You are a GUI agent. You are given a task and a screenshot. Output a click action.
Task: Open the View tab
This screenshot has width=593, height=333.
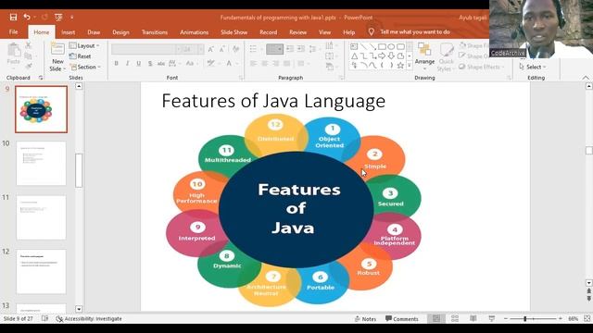[x=324, y=32]
